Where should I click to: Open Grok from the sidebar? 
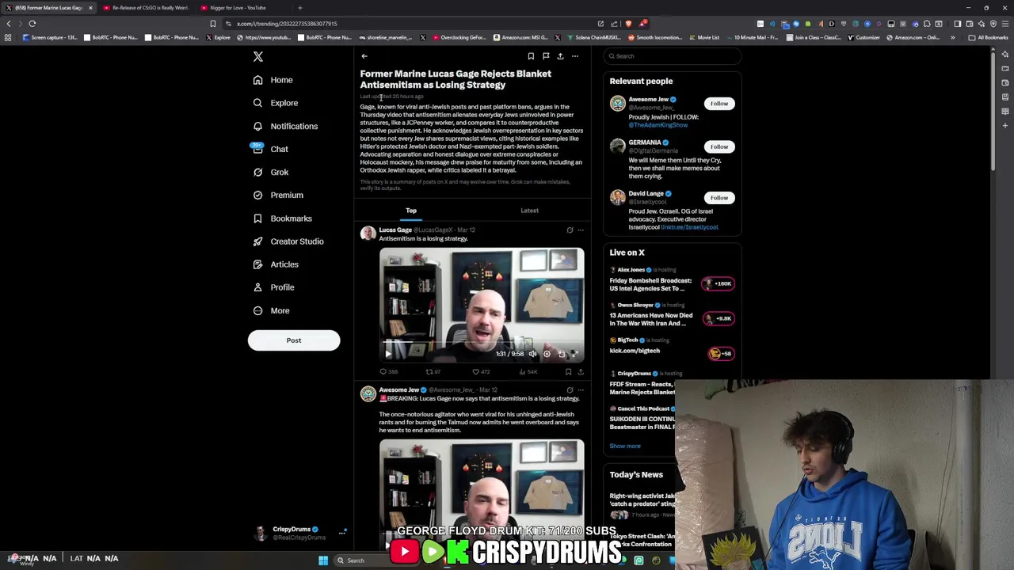click(x=270, y=172)
